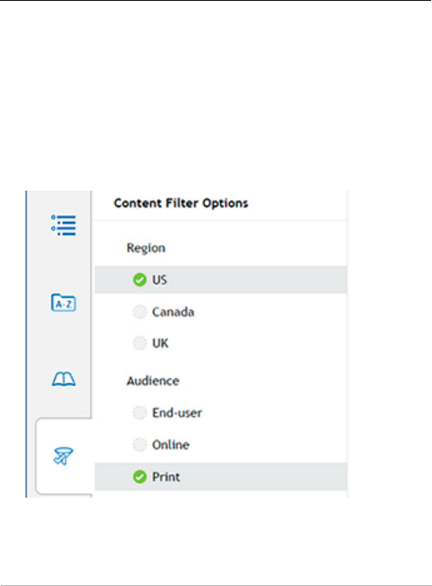Viewport: 432px width, 586px height.
Task: Choose the UK region label
Action: coord(160,343)
